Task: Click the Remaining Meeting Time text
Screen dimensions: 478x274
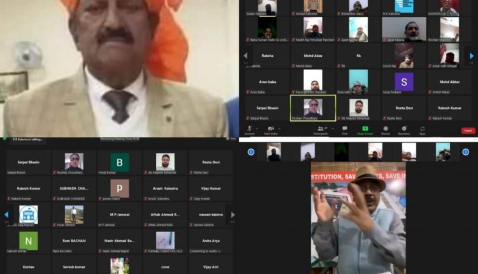Action: point(120,139)
